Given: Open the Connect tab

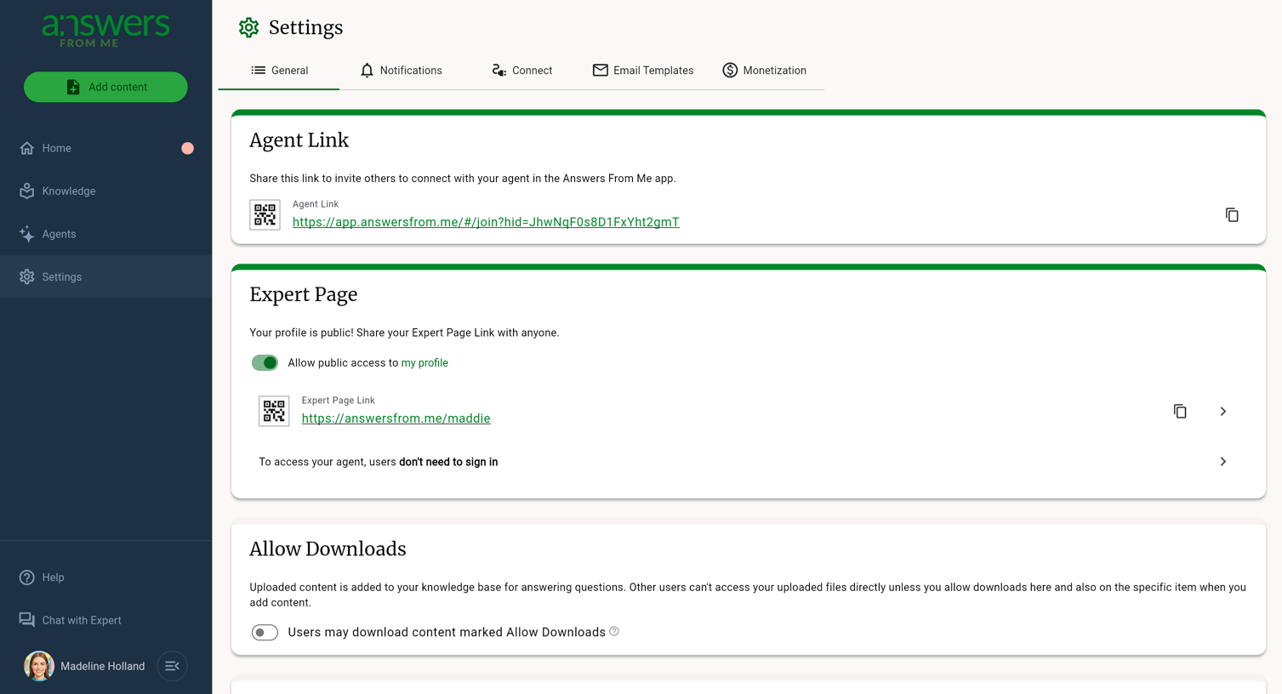Looking at the screenshot, I should (x=521, y=71).
